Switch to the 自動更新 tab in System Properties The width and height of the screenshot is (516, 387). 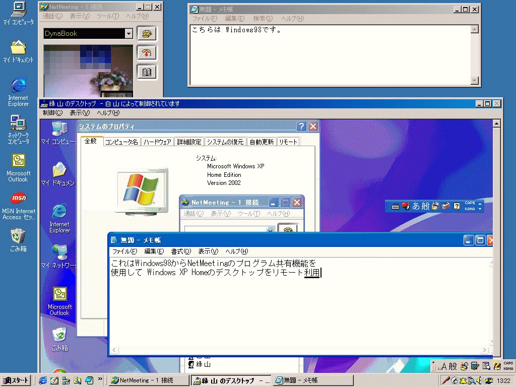coord(262,142)
